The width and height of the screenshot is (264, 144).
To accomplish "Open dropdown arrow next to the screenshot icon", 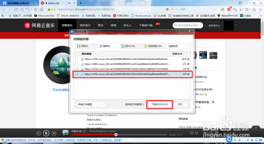I will [250, 9].
